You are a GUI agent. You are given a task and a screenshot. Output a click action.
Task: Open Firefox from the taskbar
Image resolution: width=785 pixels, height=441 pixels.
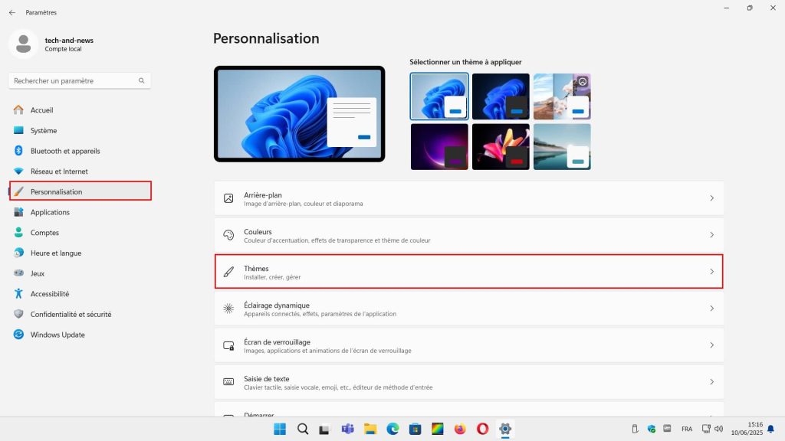coord(461,429)
